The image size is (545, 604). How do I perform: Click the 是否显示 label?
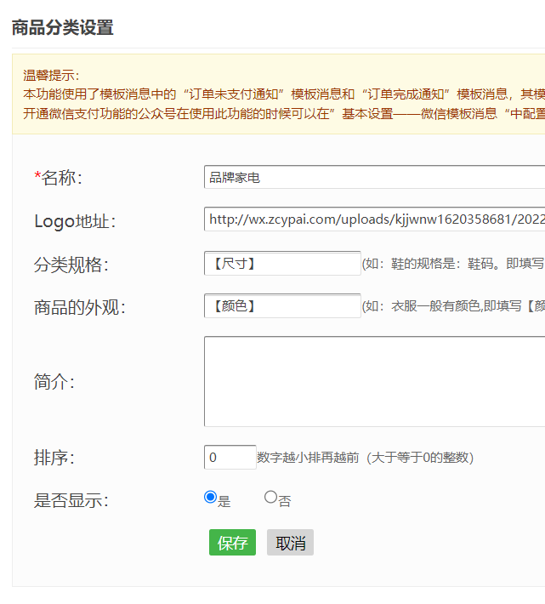point(71,500)
